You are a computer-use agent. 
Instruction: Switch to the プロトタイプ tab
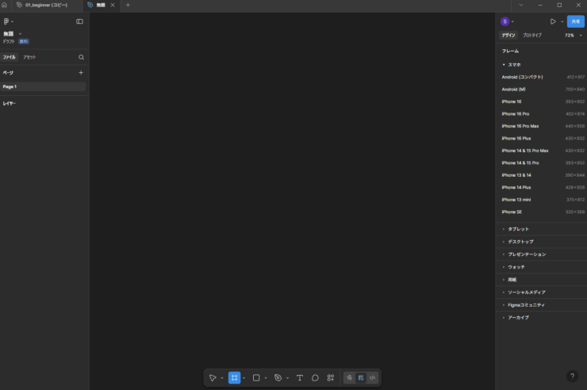pos(532,36)
